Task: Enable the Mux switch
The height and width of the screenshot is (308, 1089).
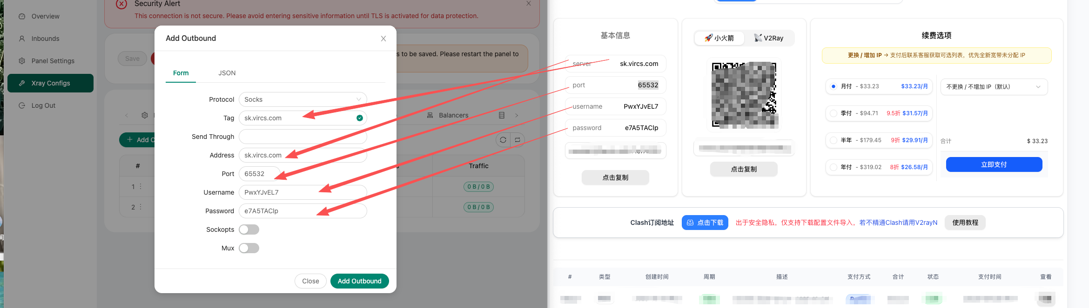Action: (249, 248)
